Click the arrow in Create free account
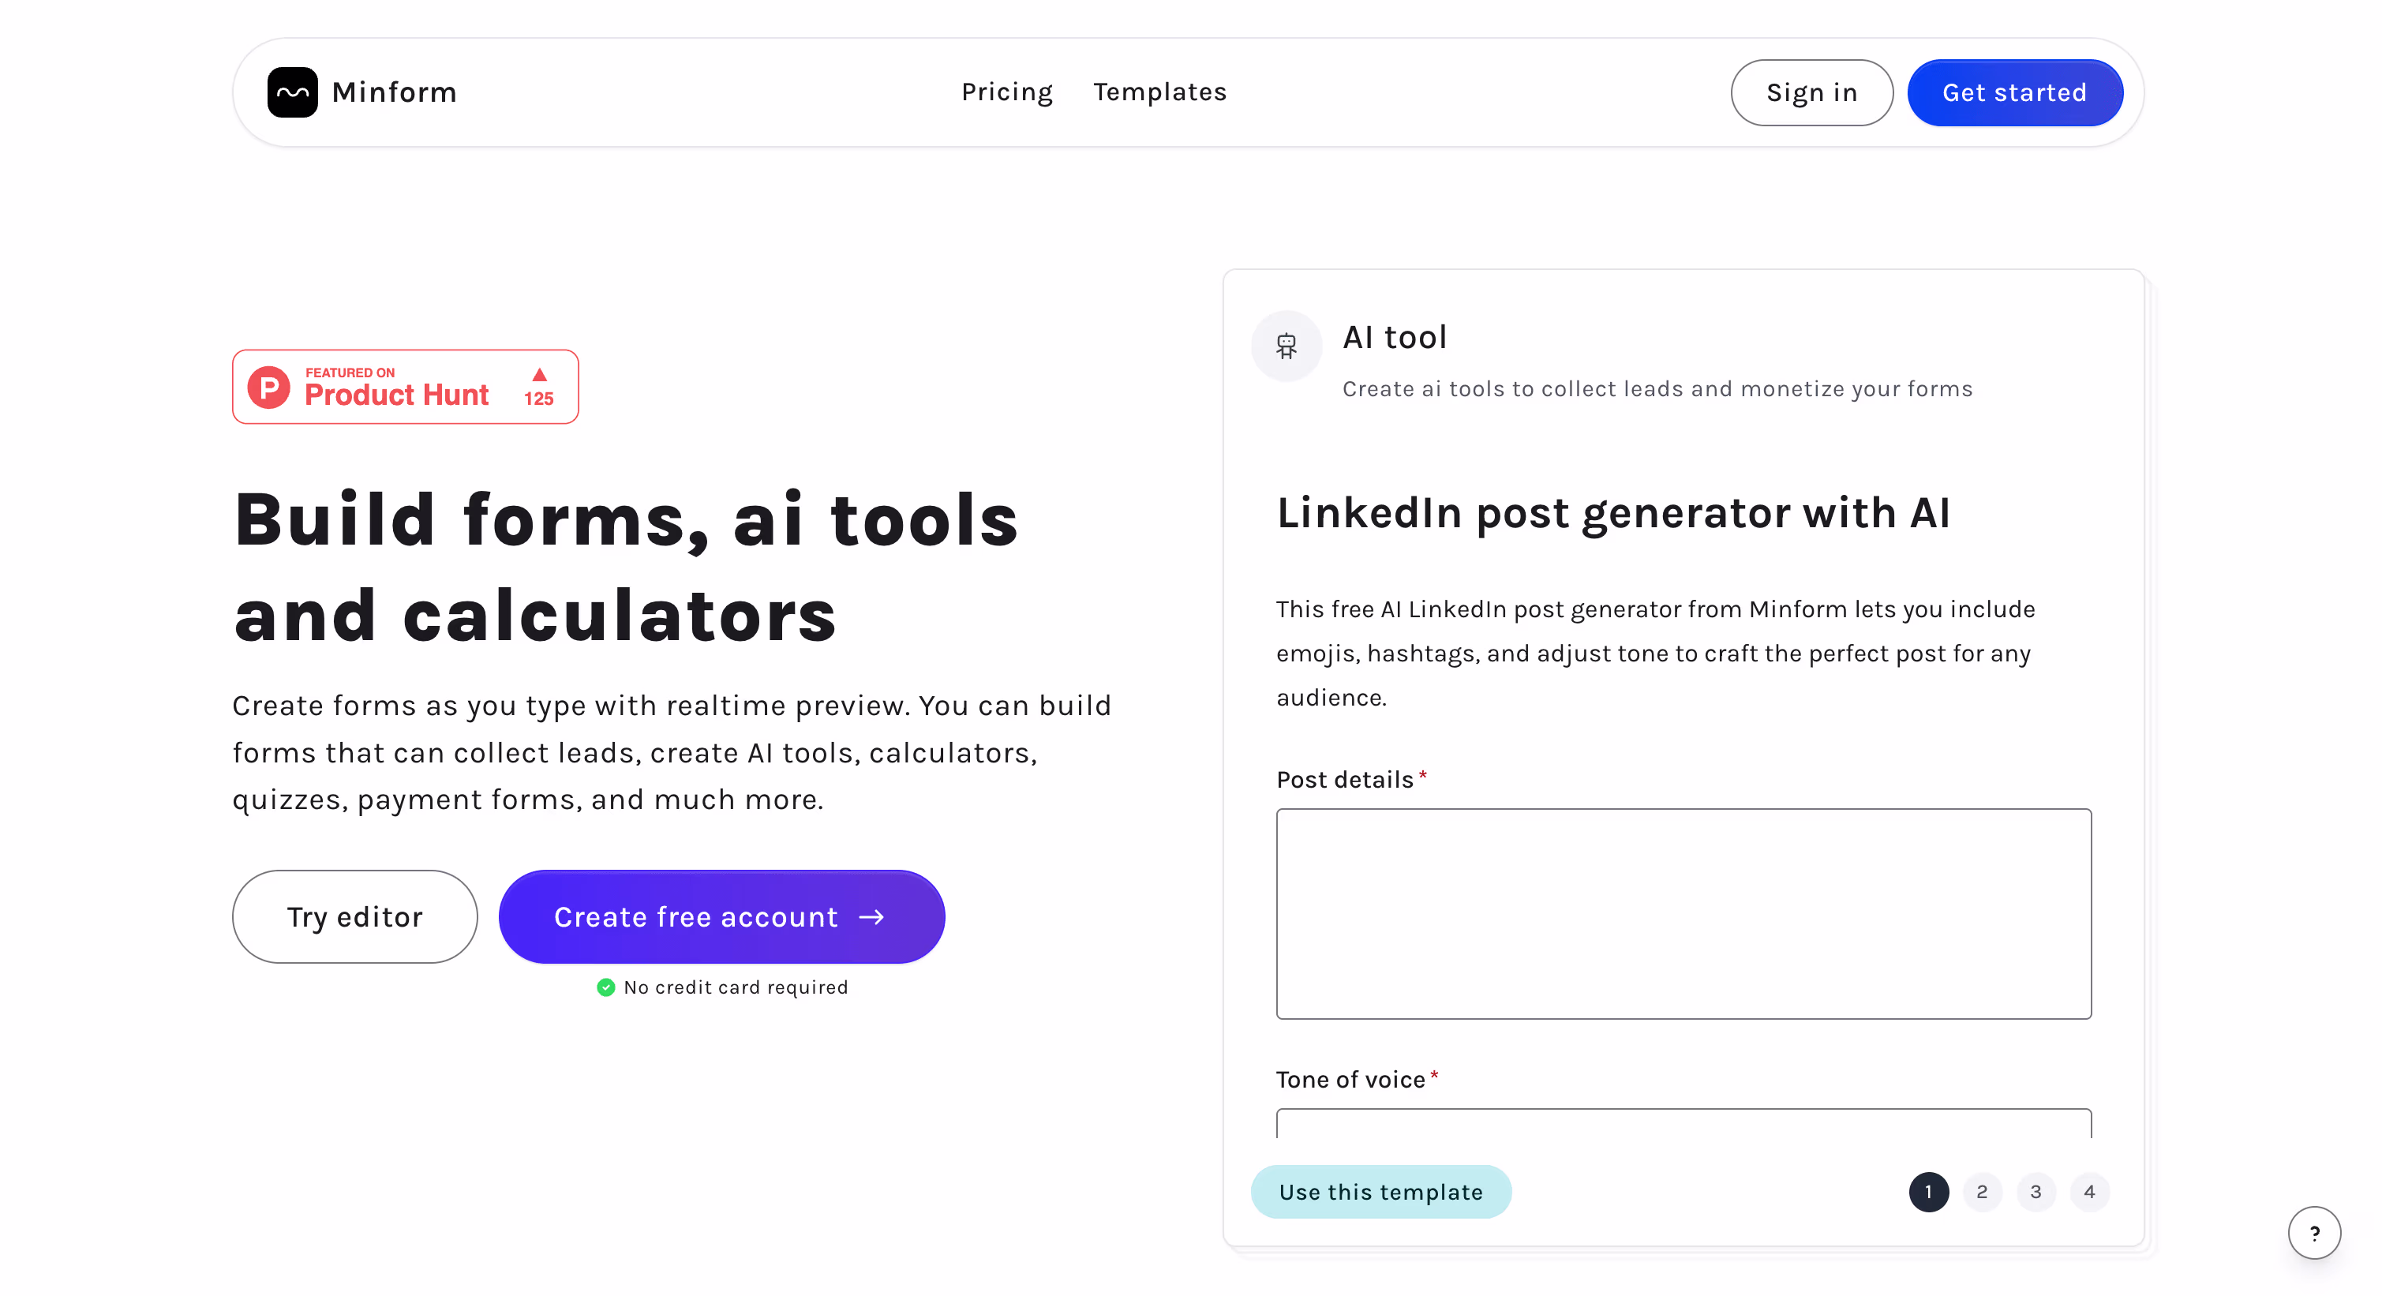 click(x=872, y=917)
